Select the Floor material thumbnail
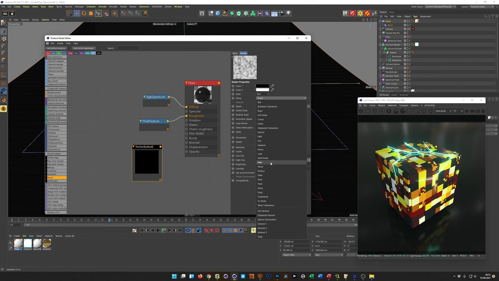This screenshot has width=499, height=281. click(x=18, y=243)
